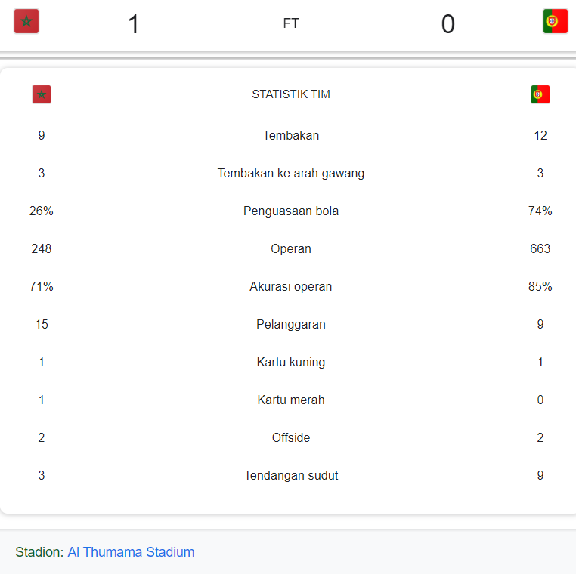576x574 pixels.
Task: Select Portugal flag in statistics card
Action: [x=540, y=94]
